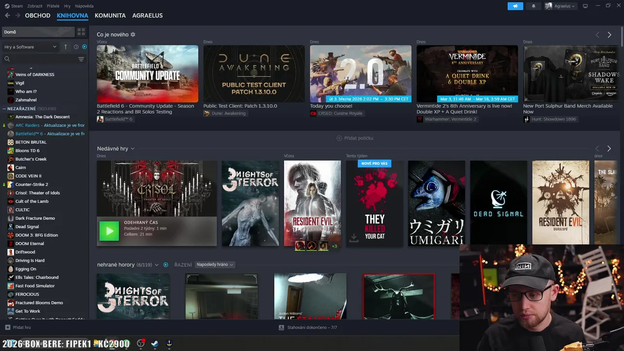Click the Domů home button

click(x=38, y=32)
